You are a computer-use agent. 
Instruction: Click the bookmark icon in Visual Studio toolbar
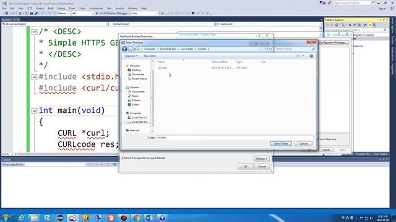pos(193,14)
